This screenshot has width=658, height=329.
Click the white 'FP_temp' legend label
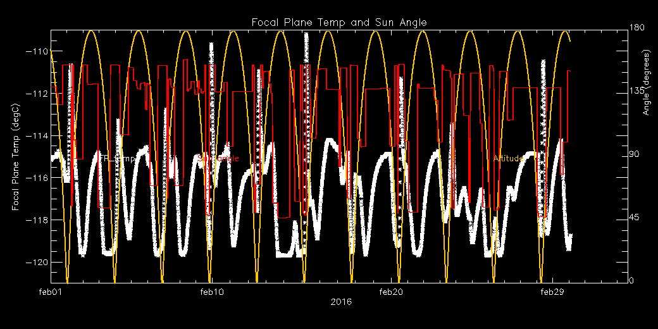click(118, 159)
